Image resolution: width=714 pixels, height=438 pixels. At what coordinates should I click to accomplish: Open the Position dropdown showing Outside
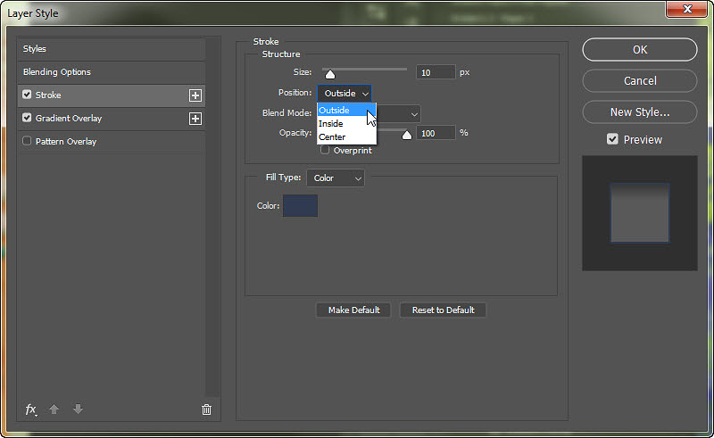click(345, 94)
